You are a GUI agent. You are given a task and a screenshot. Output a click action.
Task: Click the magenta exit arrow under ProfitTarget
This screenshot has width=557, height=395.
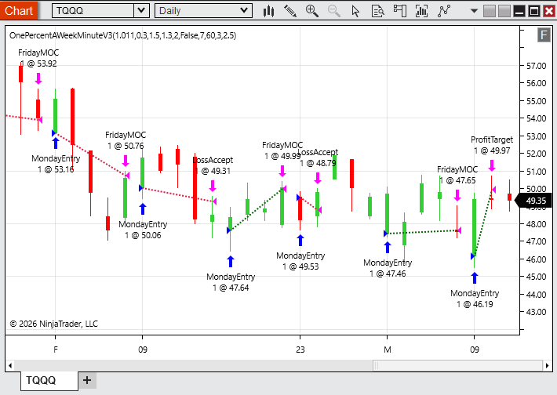(x=492, y=165)
